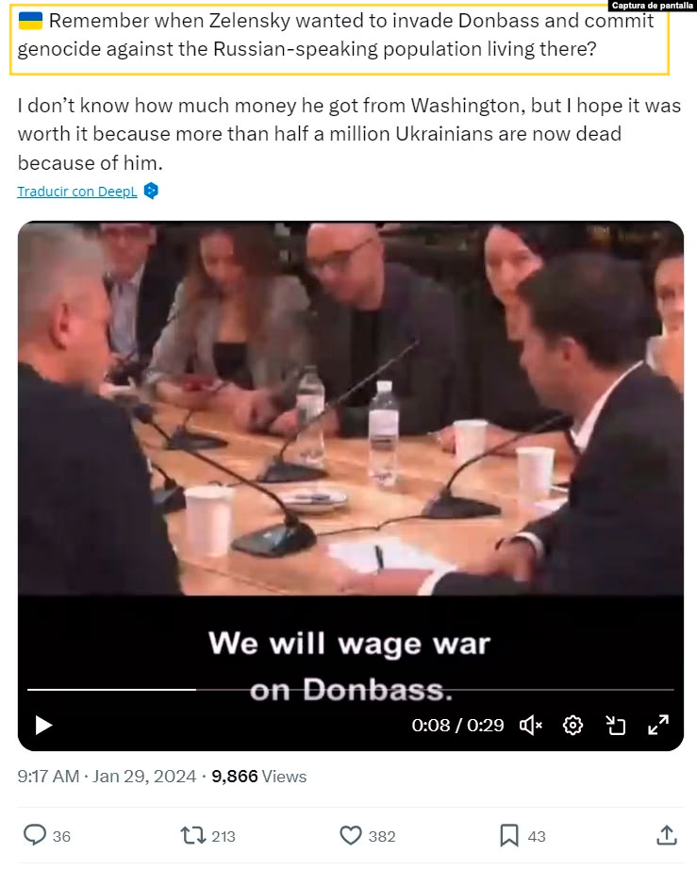Bookmark this tweet
Image resolution: width=697 pixels, height=870 pixels.
(509, 835)
